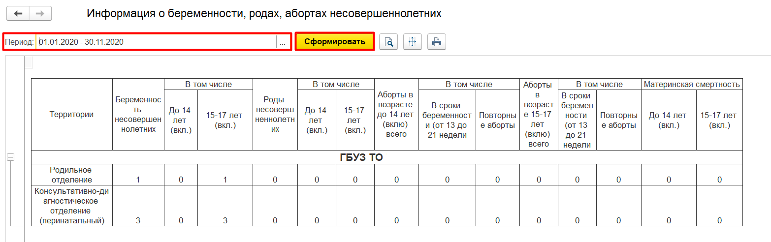Click the fit-to-page arrows icon

tap(413, 42)
